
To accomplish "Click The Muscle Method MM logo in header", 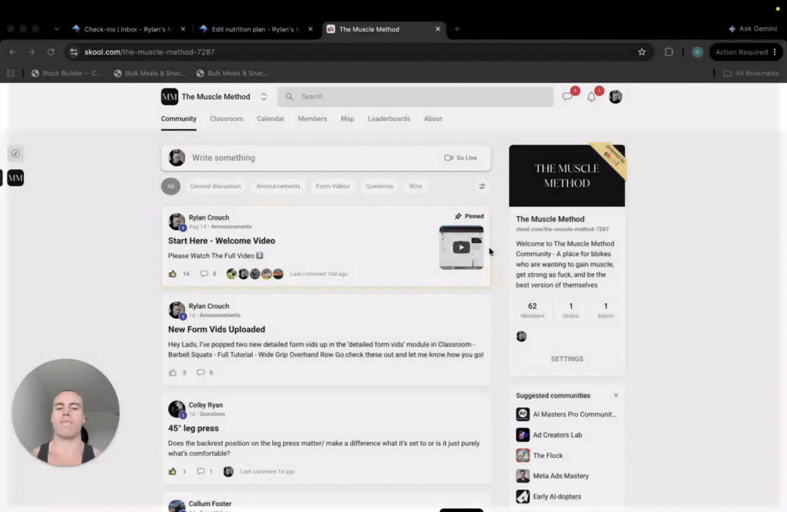I will [x=170, y=96].
